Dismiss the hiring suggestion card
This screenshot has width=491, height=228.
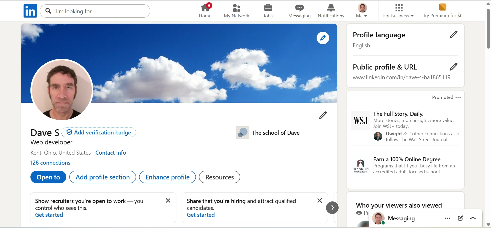320,200
